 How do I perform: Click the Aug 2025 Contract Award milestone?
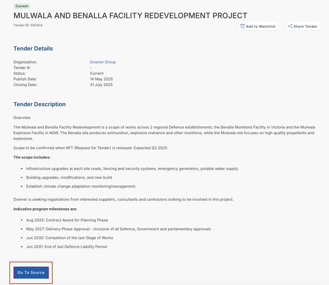point(67,220)
